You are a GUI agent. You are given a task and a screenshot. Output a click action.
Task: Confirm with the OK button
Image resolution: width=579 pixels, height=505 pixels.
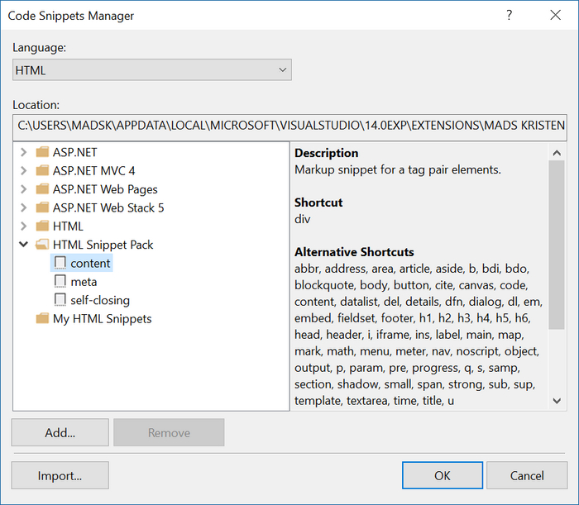(x=443, y=475)
